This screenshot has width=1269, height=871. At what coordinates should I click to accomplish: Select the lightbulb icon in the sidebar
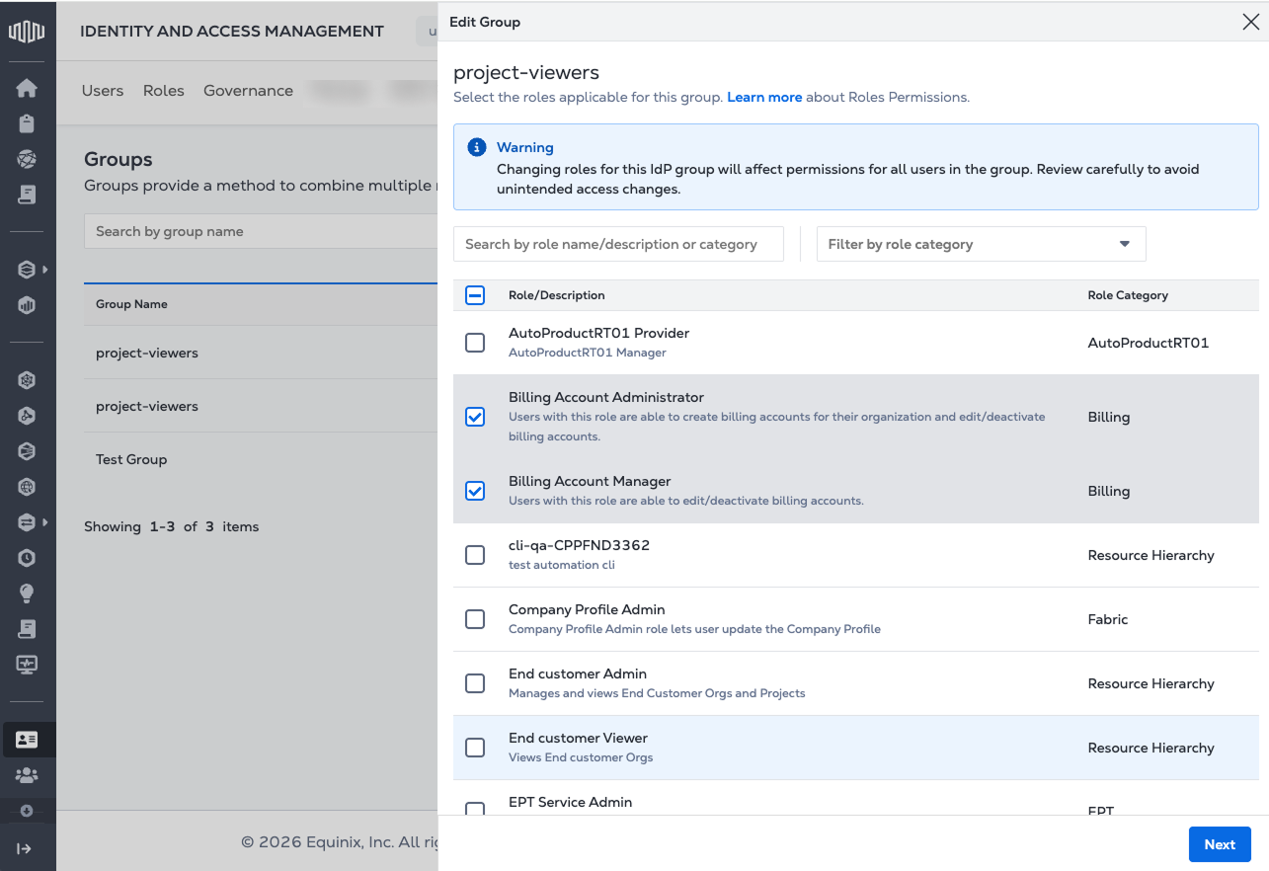(x=27, y=594)
